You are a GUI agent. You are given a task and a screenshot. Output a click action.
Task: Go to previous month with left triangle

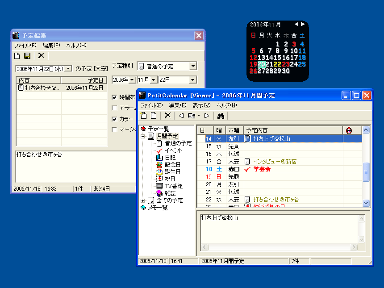pyautogui.click(x=181, y=116)
